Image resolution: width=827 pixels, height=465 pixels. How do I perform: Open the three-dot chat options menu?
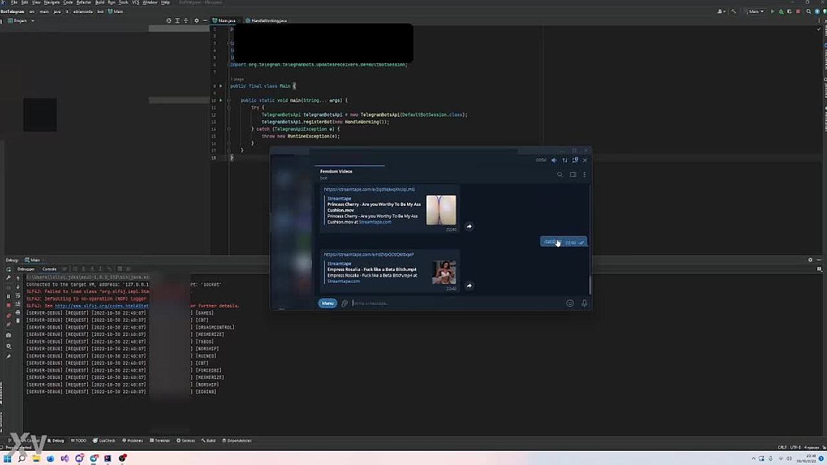pos(584,174)
